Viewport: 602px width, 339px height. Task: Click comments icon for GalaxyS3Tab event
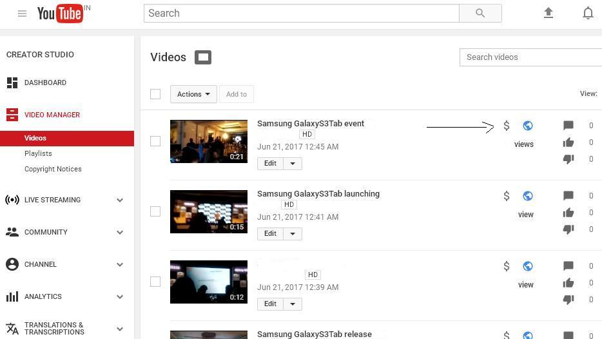coord(568,126)
